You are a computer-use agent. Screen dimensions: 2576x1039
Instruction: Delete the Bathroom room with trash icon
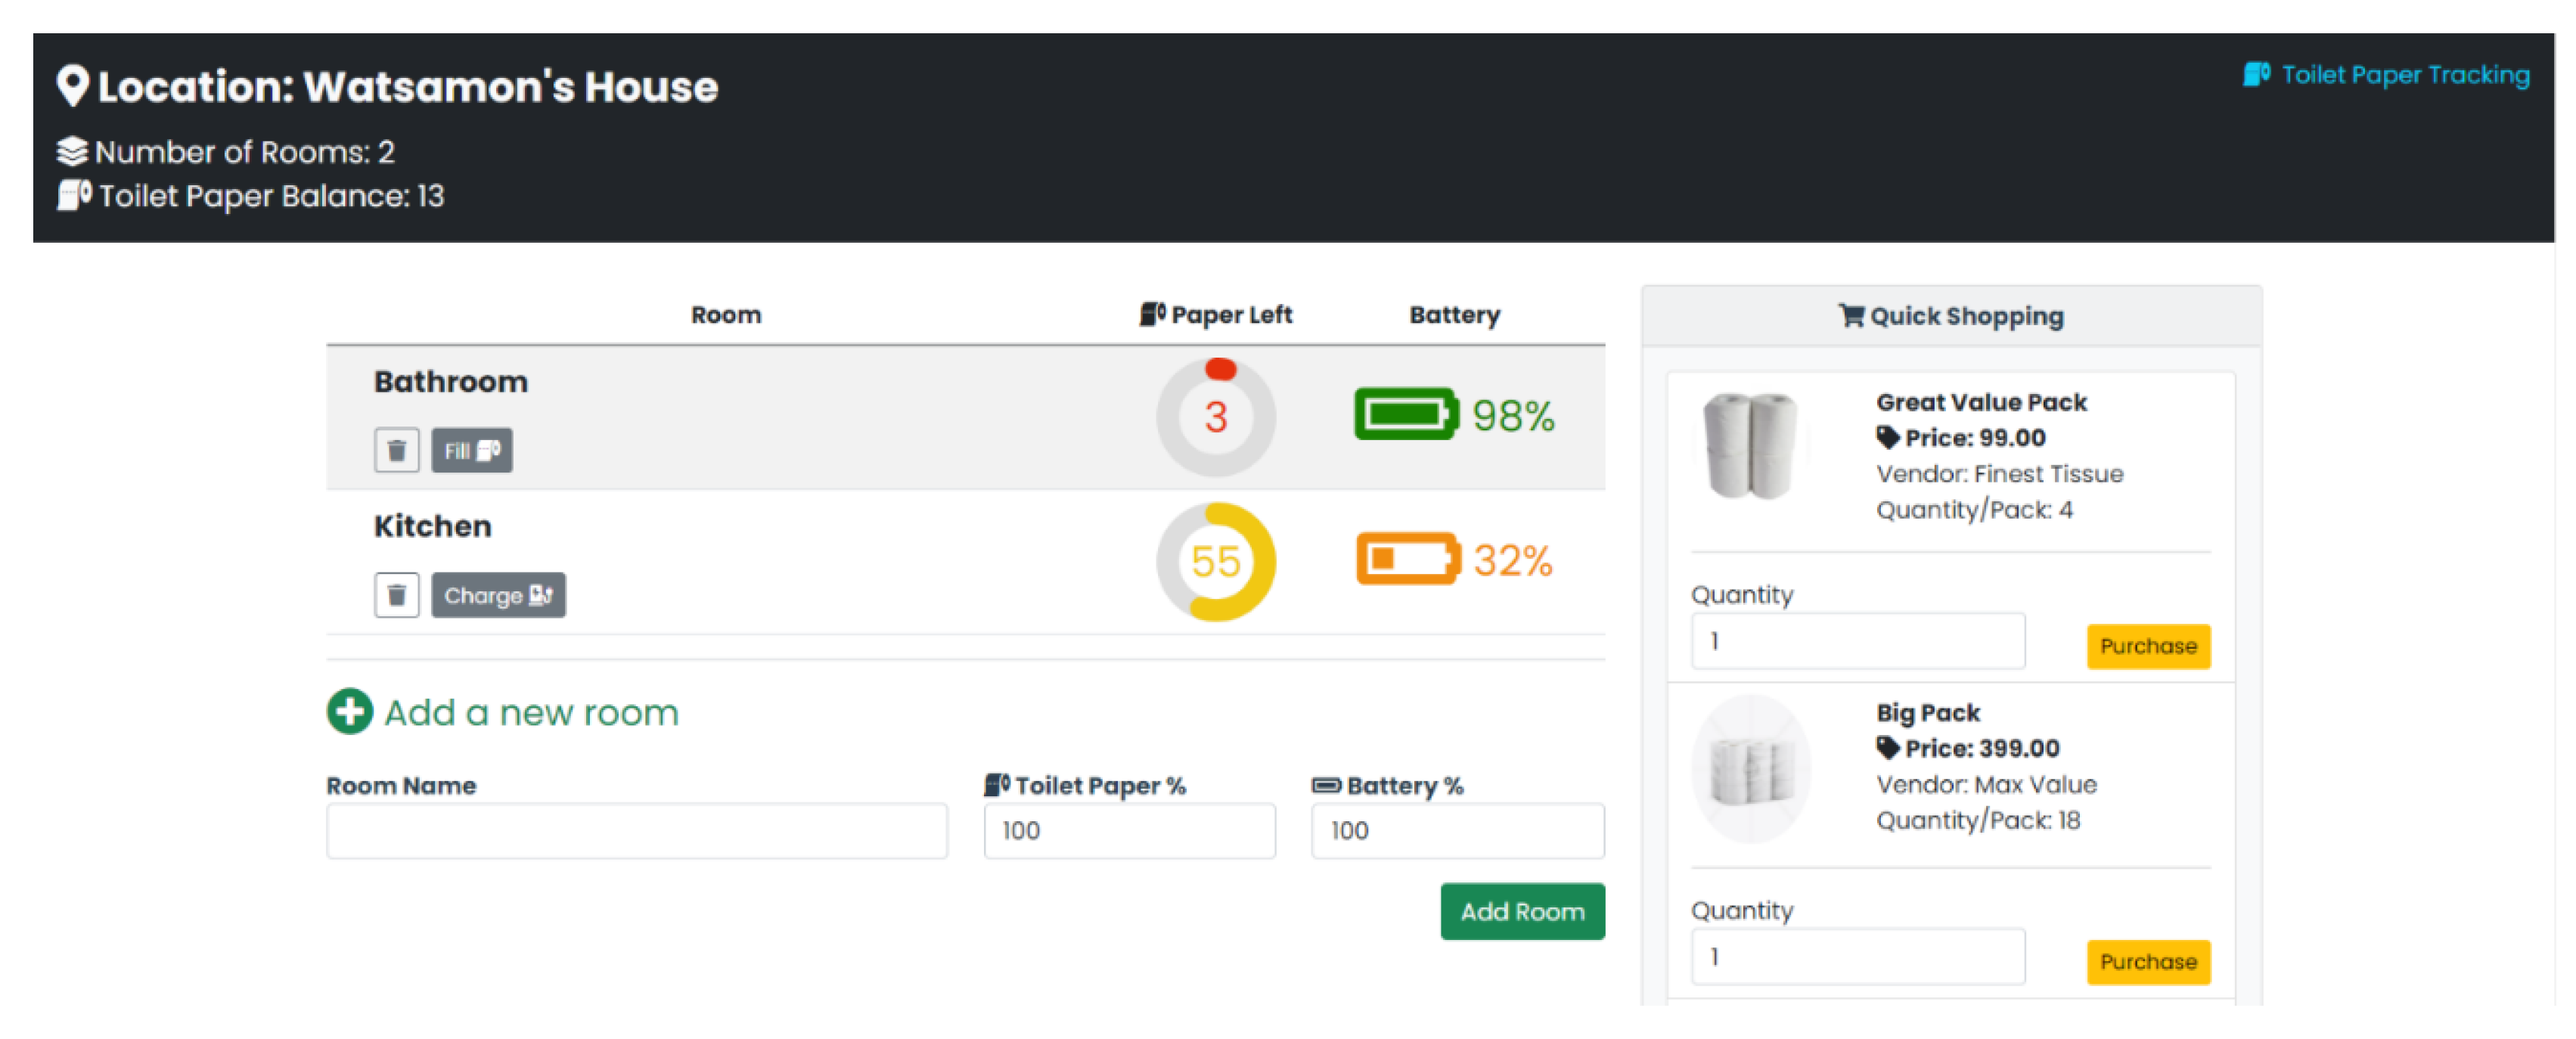tap(396, 450)
